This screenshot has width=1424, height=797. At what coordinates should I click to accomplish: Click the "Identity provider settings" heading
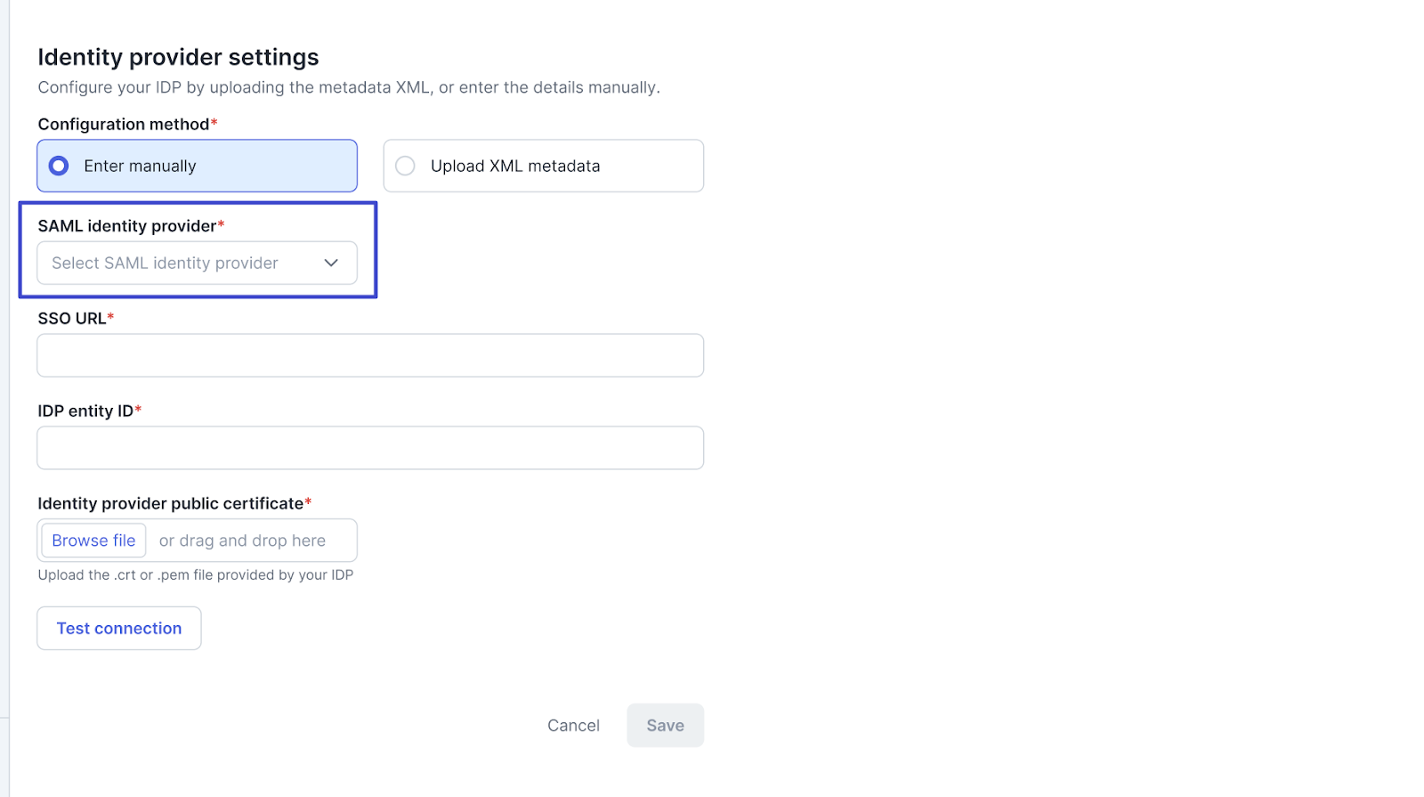pos(178,58)
